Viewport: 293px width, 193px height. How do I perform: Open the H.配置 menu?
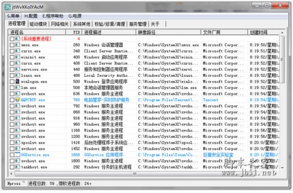[x=31, y=16]
